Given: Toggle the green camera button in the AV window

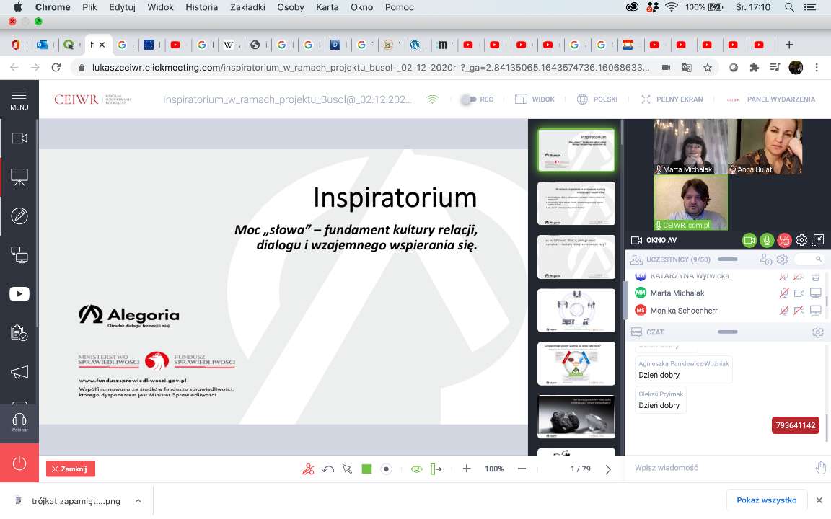Looking at the screenshot, I should coord(749,240).
